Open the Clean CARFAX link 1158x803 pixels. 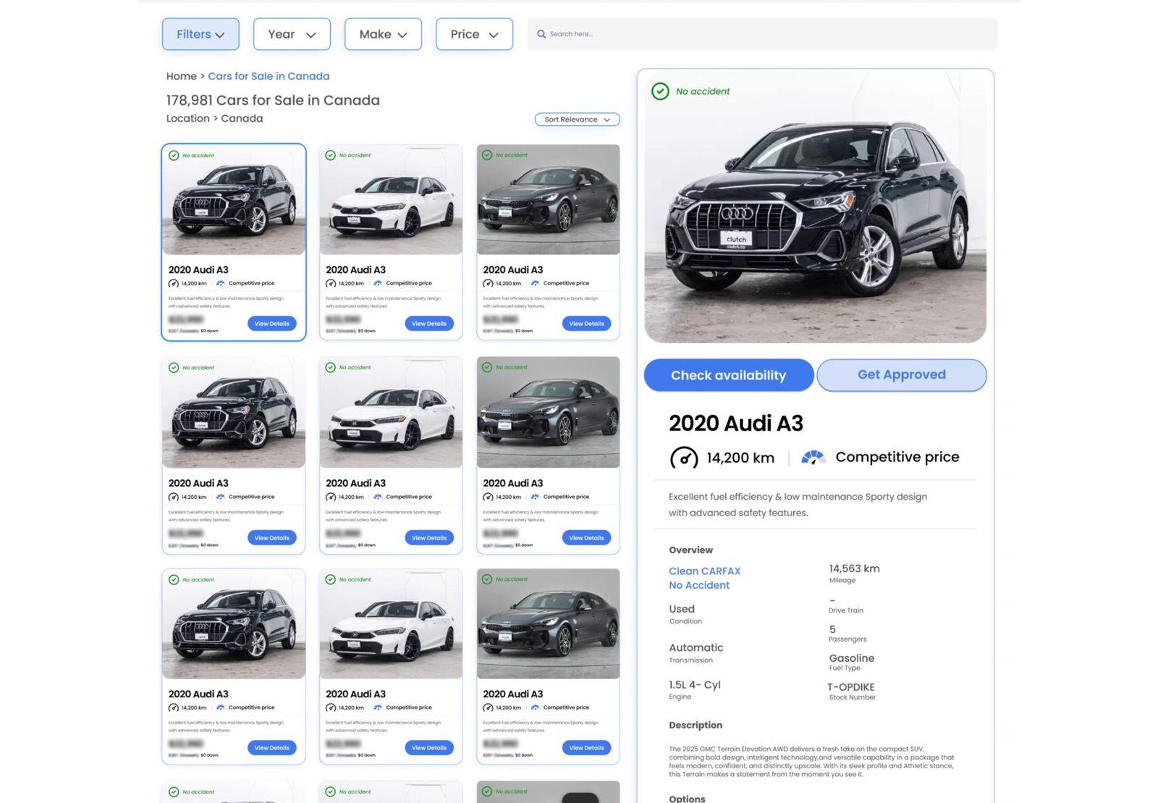[704, 571]
